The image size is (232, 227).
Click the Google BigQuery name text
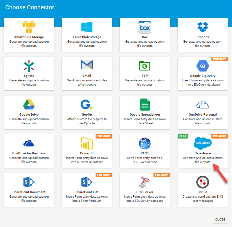203,76
